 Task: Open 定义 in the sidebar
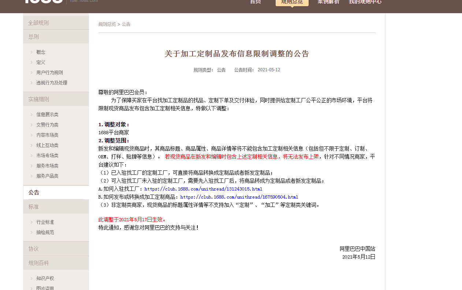pos(41,62)
